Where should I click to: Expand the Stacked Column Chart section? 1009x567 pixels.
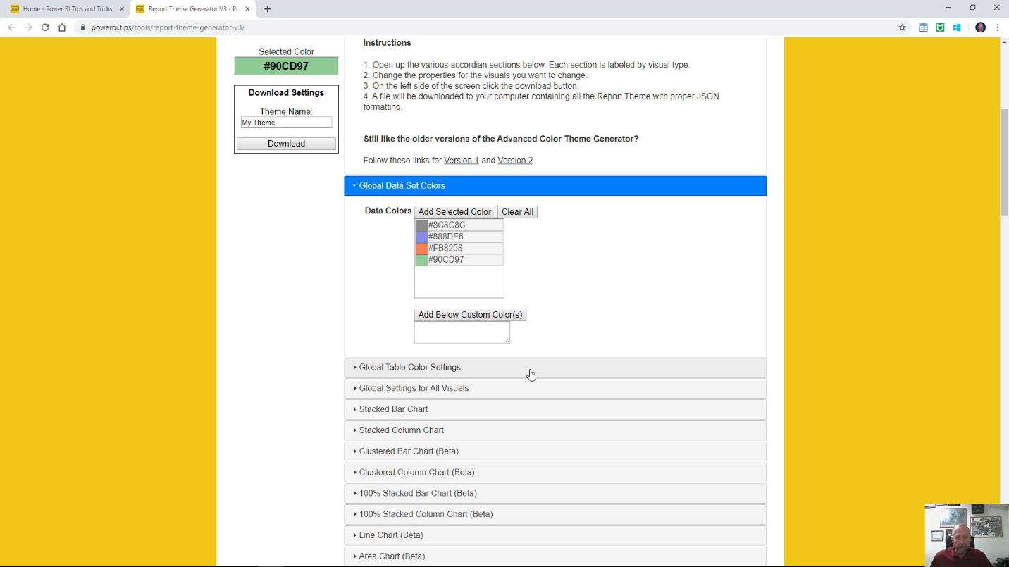point(555,430)
